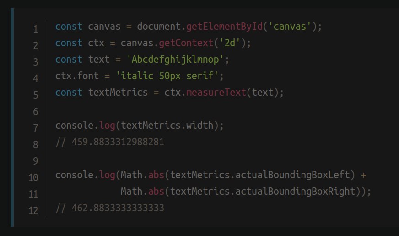Click the log method on line 7
The height and width of the screenshot is (236, 399).
coord(107,126)
